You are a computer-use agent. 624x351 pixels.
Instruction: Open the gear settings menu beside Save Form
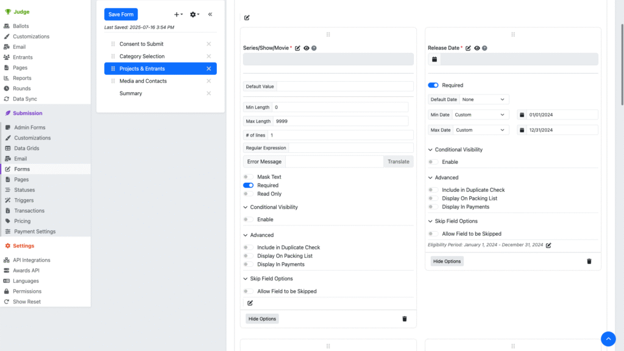point(194,14)
